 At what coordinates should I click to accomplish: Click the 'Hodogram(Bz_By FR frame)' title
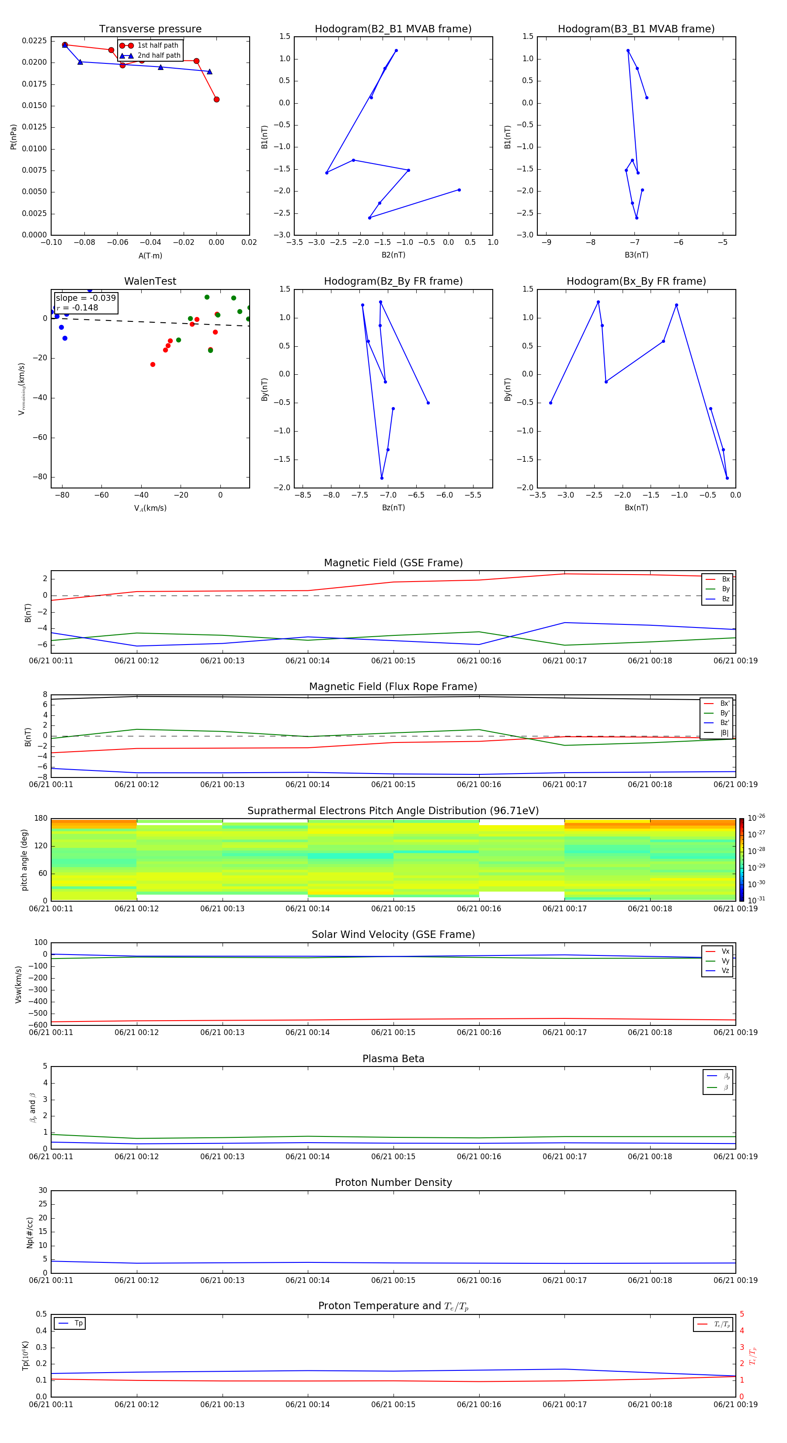pos(393,281)
